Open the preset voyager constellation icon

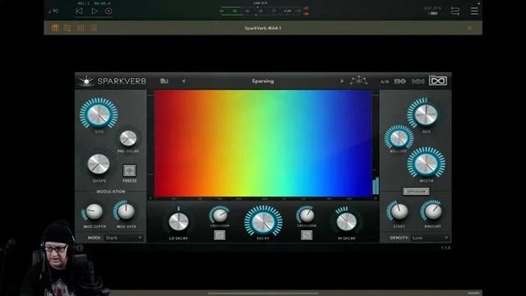click(358, 81)
